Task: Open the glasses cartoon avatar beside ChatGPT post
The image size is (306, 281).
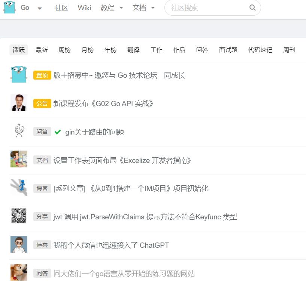Action: click(19, 244)
